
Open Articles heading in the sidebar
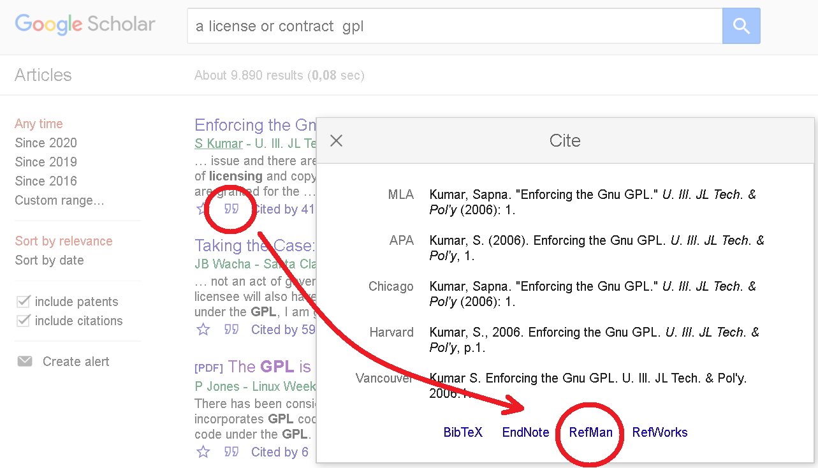[x=43, y=75]
